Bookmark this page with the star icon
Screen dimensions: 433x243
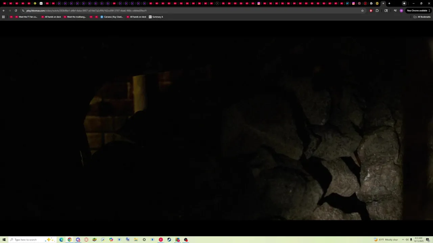coord(362,10)
